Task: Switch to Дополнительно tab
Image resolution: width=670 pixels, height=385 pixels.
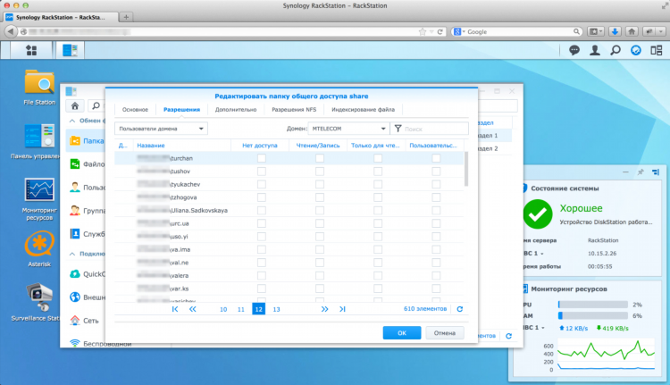Action: [x=236, y=110]
